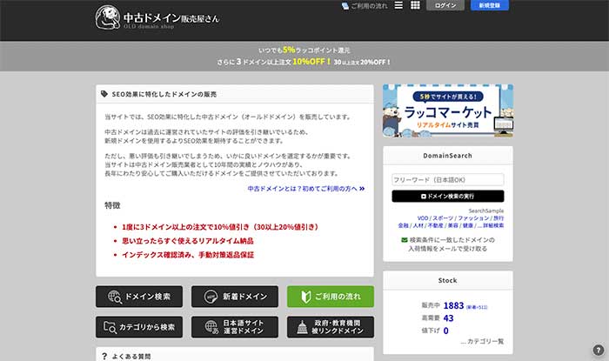Click the リアルタイム納品 feature bullet
Image resolution: width=609 pixels, height=361 pixels.
click(188, 241)
